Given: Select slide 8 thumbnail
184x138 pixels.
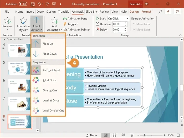Looking at the screenshot, I should 20,122.
